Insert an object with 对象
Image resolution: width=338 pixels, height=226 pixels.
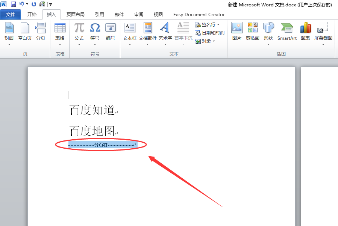(203, 41)
